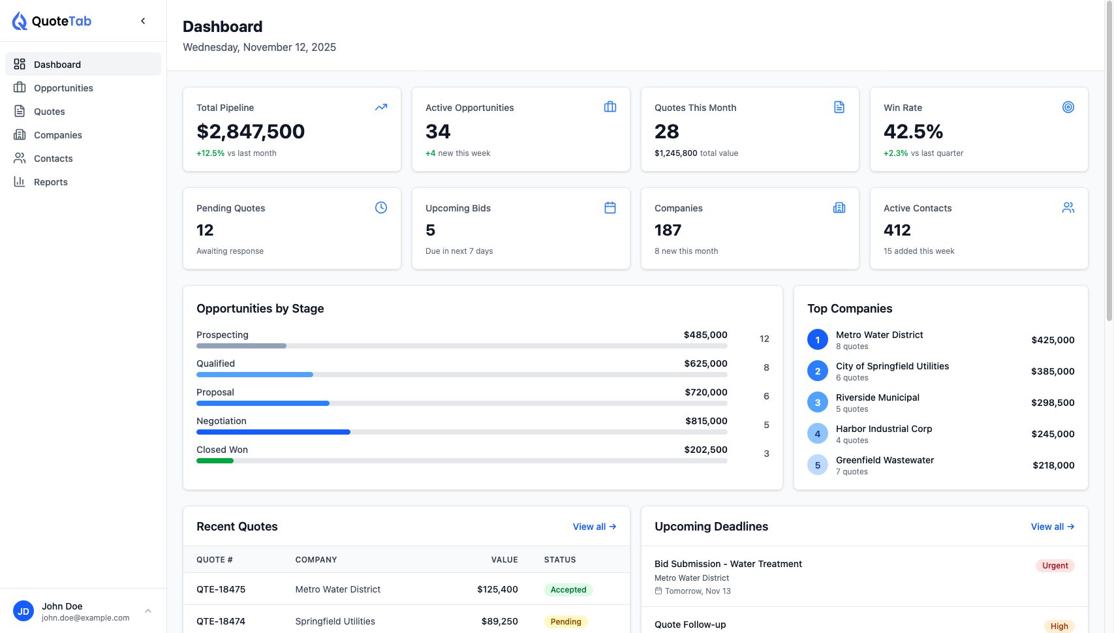Click the trending arrow icon on Total Pipeline

(x=381, y=107)
